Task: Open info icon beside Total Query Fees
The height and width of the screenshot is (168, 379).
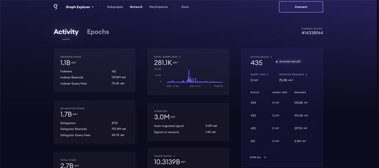Action: [179, 57]
